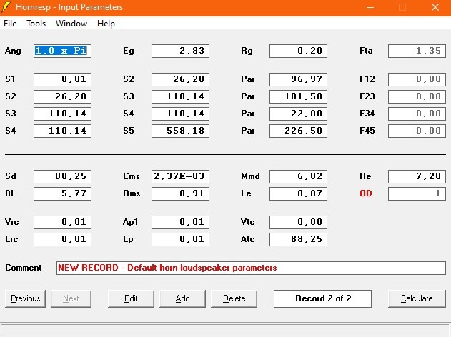Screen dimensions: 451x337
Task: Click the Cms label
Action: (132, 176)
